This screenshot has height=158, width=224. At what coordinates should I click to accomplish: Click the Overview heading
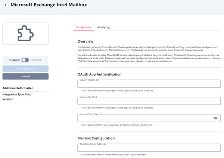click(x=85, y=42)
